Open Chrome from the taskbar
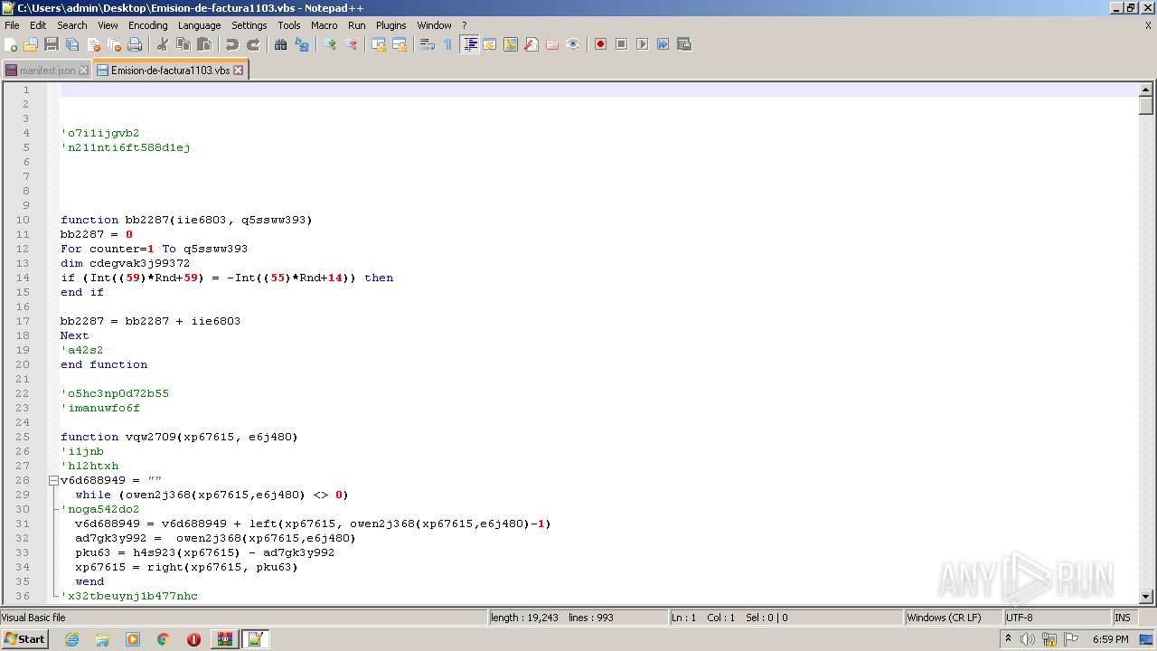Screen dimensions: 1157x651 pyautogui.click(x=163, y=639)
